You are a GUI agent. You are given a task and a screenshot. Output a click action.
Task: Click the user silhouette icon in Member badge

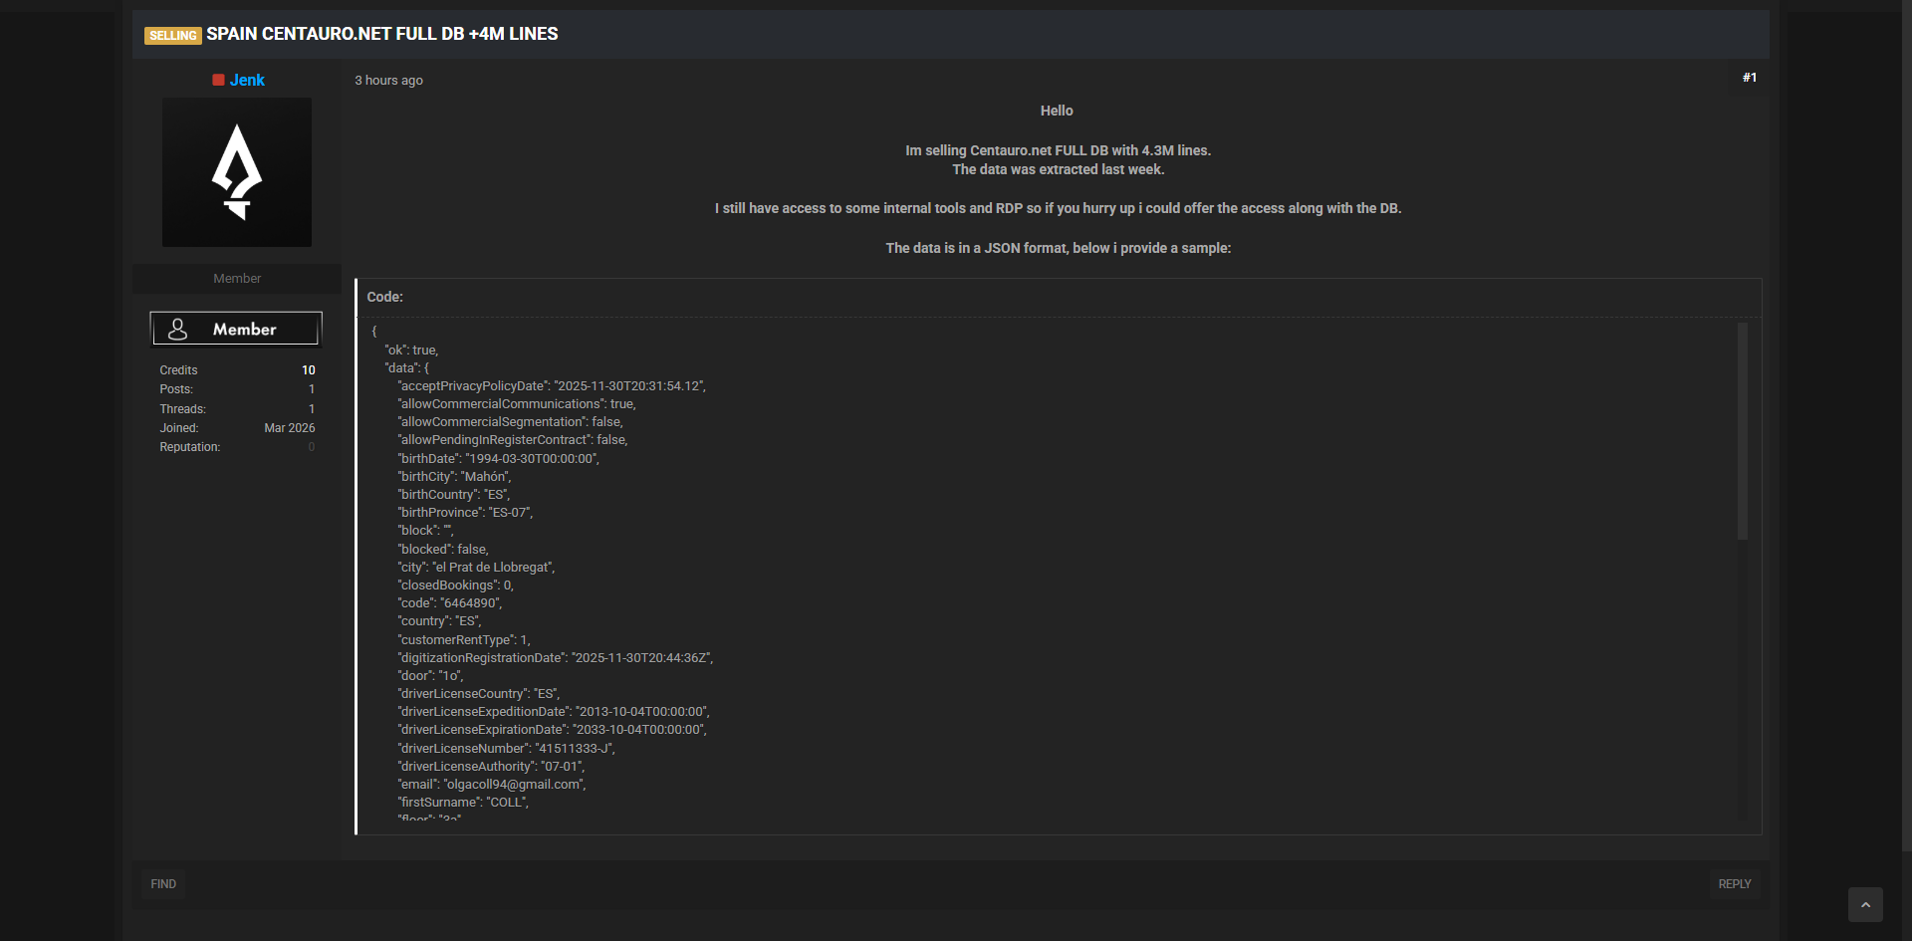[178, 329]
